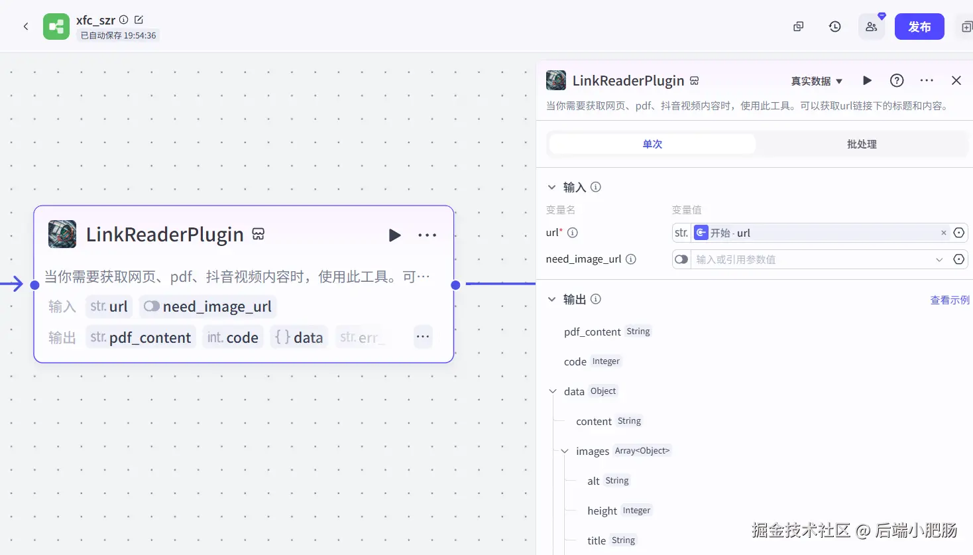Click the LinkReaderPlugin avatar on the canvas node
The height and width of the screenshot is (555, 973).
(62, 234)
